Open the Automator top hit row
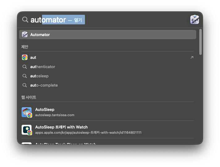 [x=108, y=35]
